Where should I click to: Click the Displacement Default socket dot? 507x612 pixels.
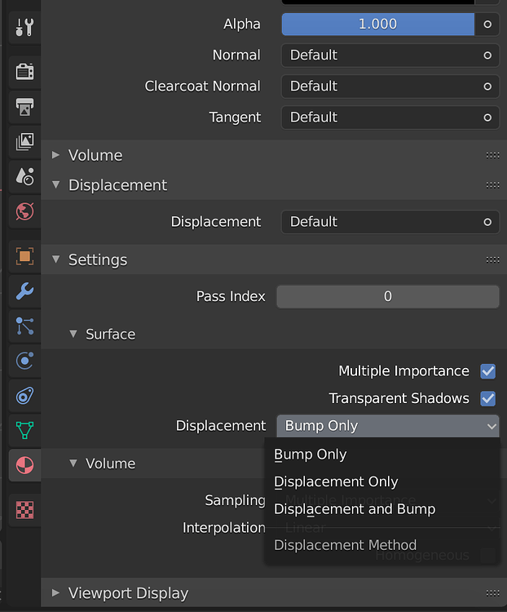click(x=487, y=222)
